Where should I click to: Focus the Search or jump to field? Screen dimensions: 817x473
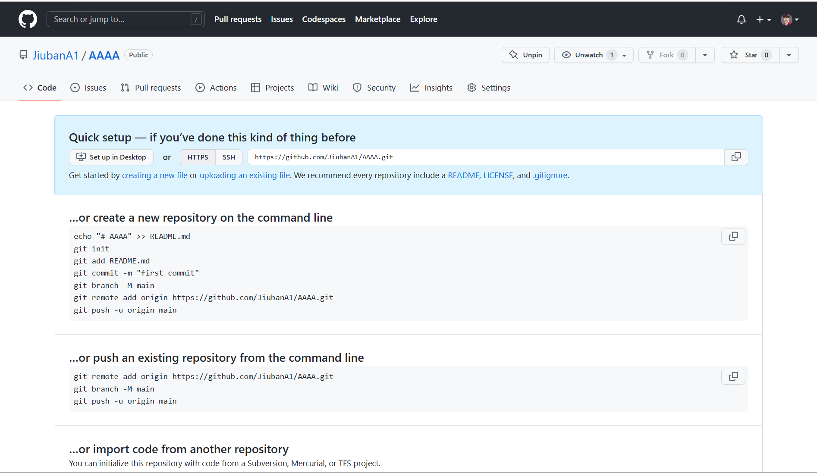tap(125, 19)
